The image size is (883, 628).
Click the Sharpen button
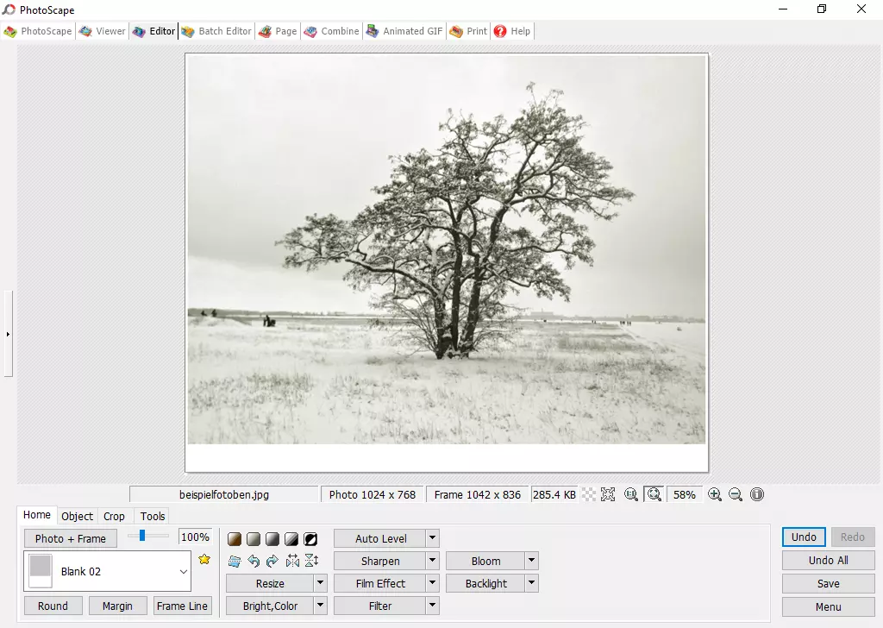click(x=380, y=561)
